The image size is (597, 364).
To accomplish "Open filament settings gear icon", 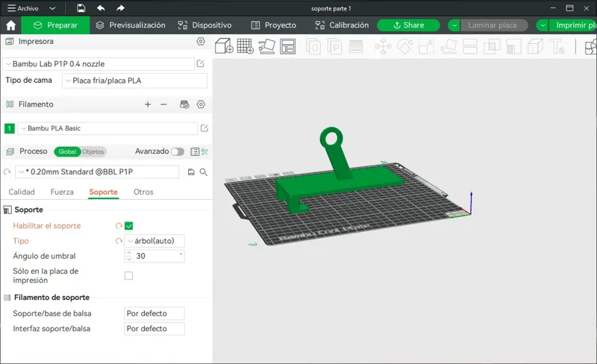I will click(201, 104).
